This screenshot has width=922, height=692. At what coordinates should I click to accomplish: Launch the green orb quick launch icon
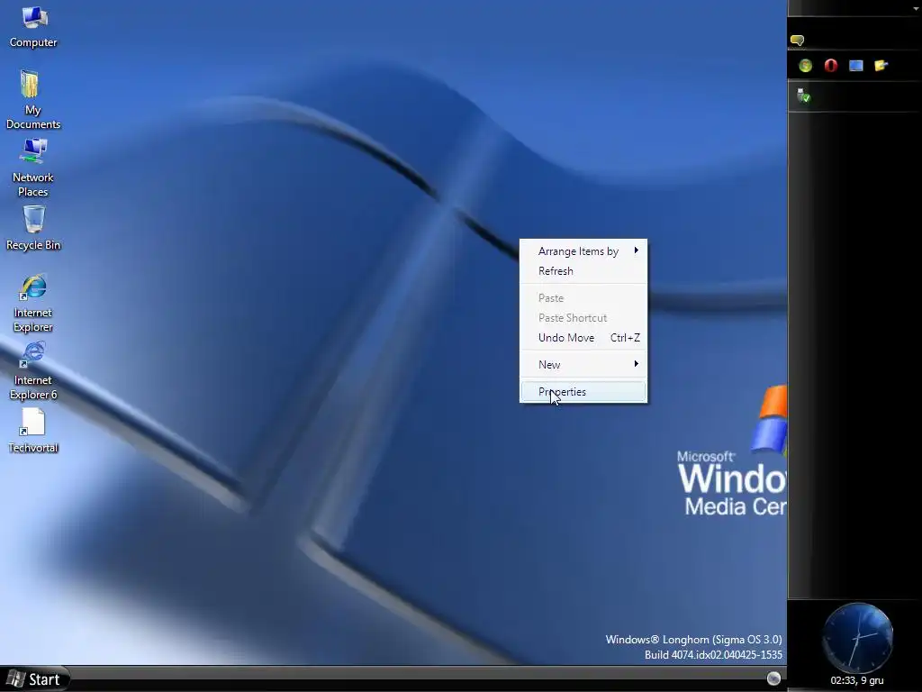coord(806,65)
